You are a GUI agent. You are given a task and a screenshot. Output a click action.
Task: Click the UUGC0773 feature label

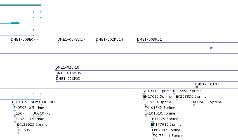click(42, 114)
